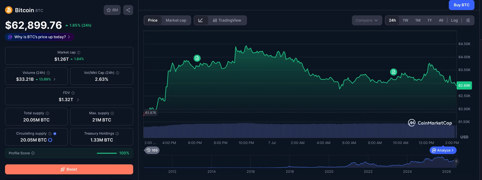Click the 1.33M BTC treasury holdings value

click(x=102, y=140)
